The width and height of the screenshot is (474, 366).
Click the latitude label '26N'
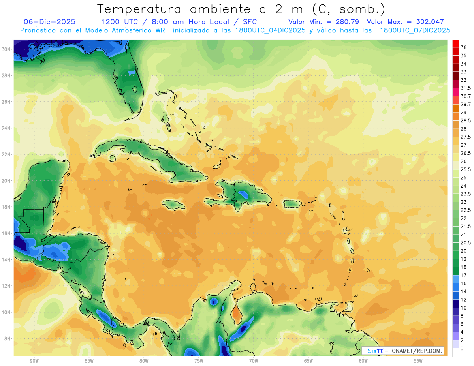pos(6,102)
